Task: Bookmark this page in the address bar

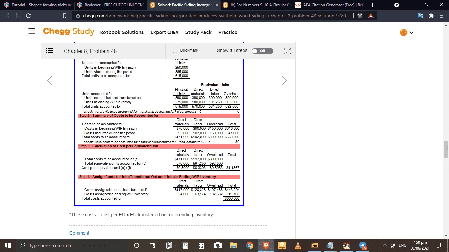Action: [65, 16]
